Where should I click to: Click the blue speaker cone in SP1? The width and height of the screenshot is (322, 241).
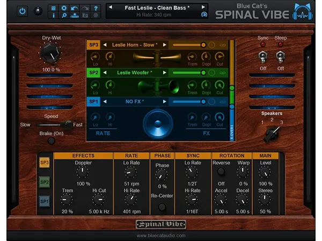pyautogui.click(x=158, y=124)
